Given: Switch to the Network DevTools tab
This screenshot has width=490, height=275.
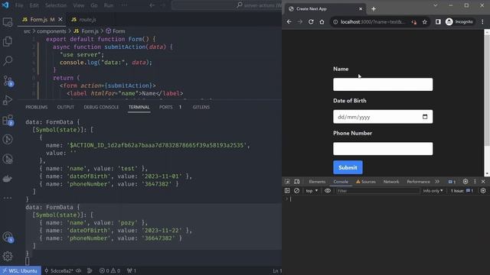Looking at the screenshot, I should [x=391, y=182].
